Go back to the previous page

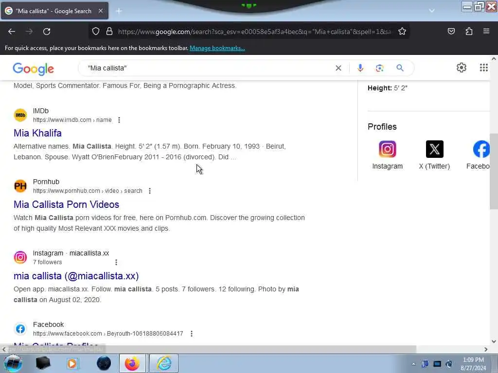tap(12, 32)
